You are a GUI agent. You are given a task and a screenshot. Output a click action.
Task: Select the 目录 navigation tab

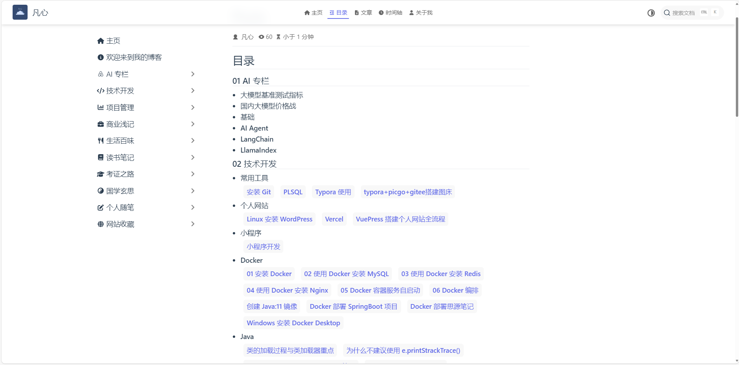(338, 13)
